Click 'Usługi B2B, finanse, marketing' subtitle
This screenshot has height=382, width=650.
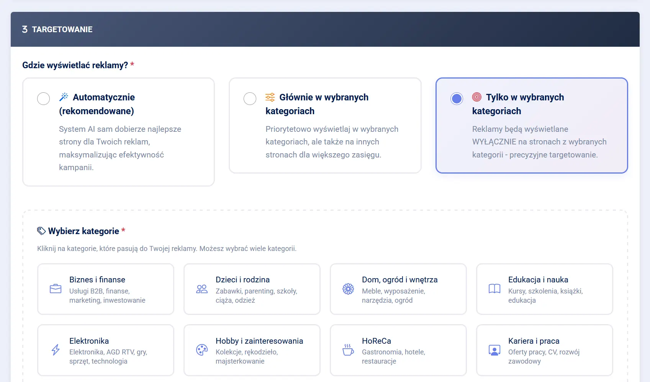point(107,296)
